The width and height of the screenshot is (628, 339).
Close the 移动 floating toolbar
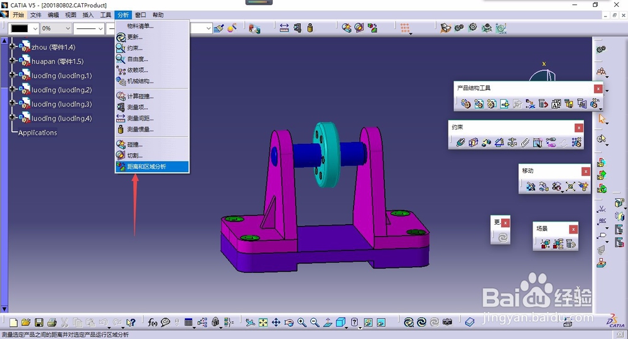coord(585,171)
